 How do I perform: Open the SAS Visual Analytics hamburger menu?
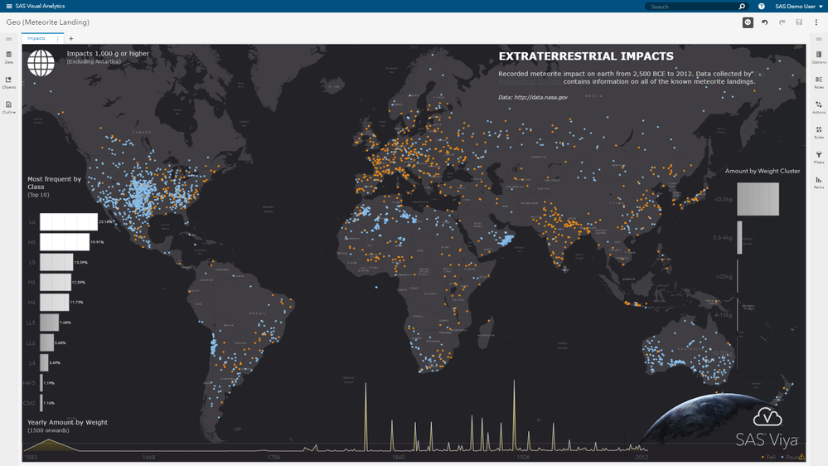pyautogui.click(x=9, y=7)
